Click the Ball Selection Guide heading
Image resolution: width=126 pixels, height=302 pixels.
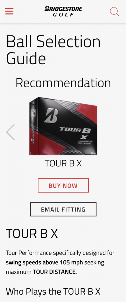pos(53,50)
